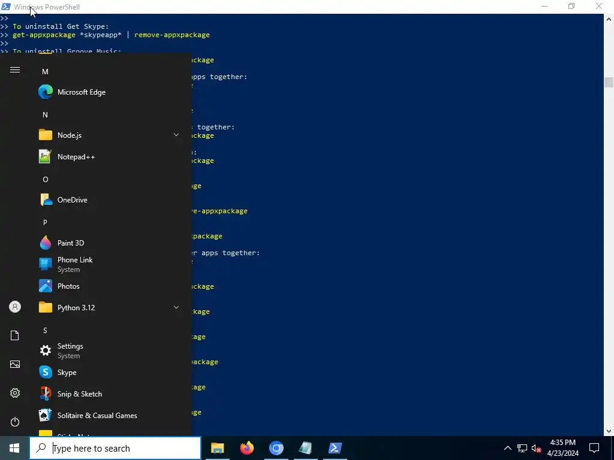Switch to PowerShell taskbar icon
Screen dimensions: 614x460
click(x=335, y=448)
